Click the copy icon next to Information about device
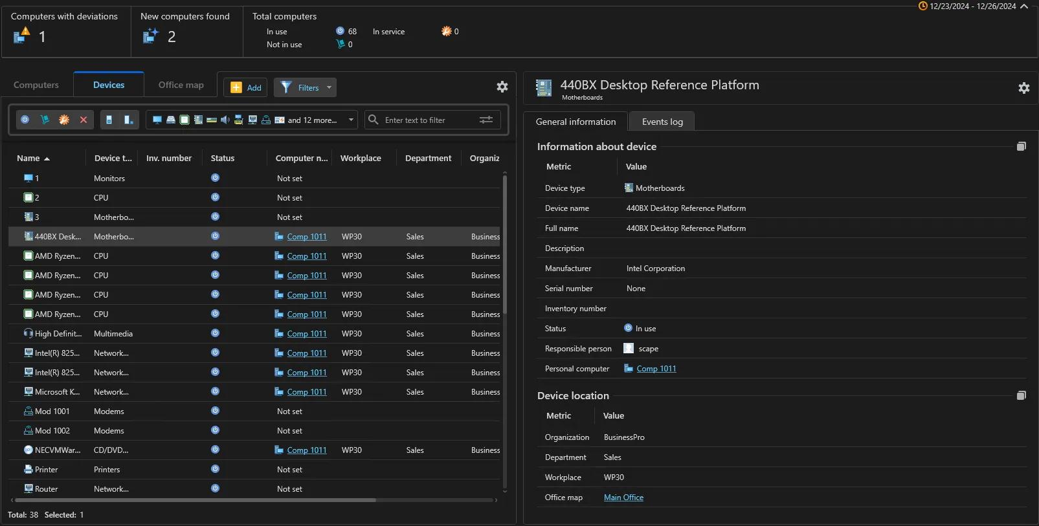 click(1021, 147)
